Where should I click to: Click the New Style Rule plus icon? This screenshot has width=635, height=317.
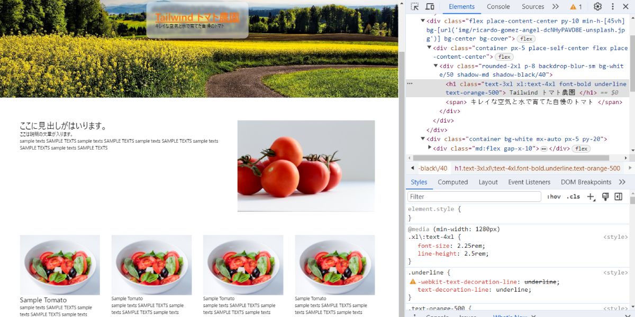pyautogui.click(x=591, y=197)
